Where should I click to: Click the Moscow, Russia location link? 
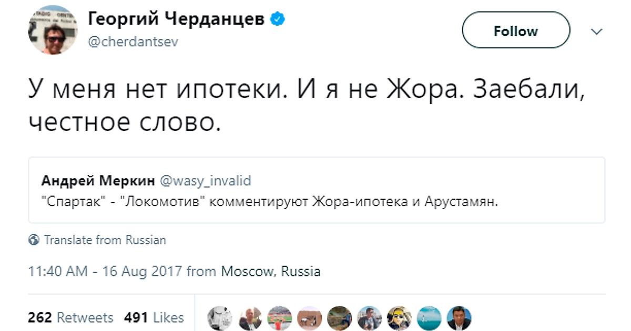coord(270,272)
